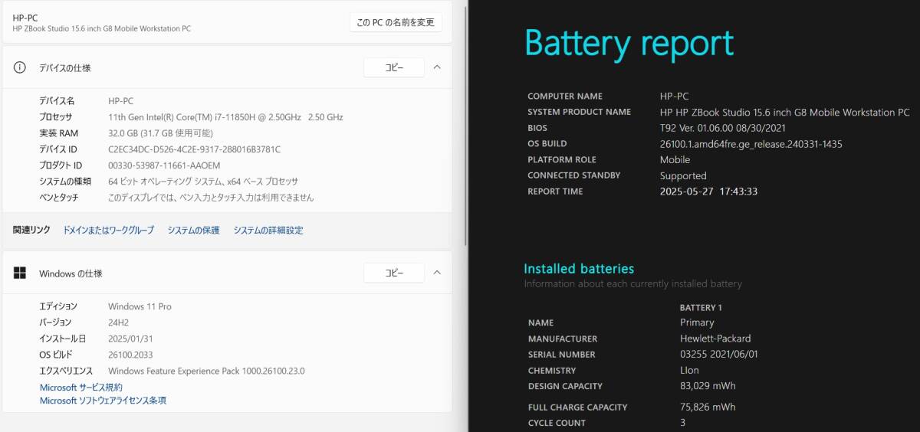
Task: Select report time 2025-05-27 17:43:33
Action: tap(708, 191)
